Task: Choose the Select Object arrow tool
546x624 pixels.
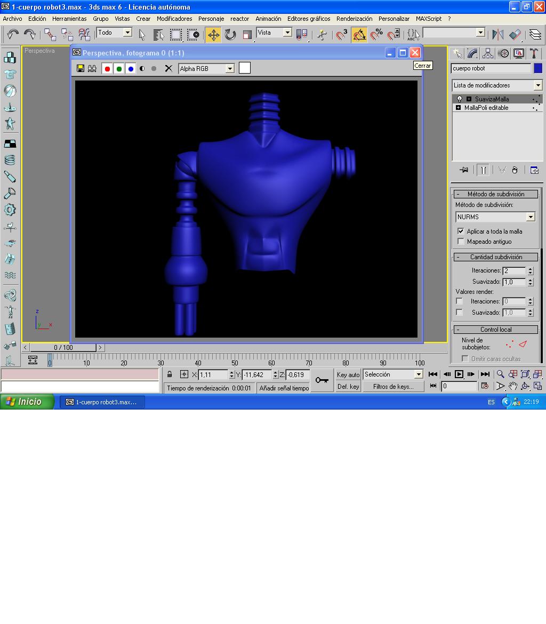Action: coord(142,35)
